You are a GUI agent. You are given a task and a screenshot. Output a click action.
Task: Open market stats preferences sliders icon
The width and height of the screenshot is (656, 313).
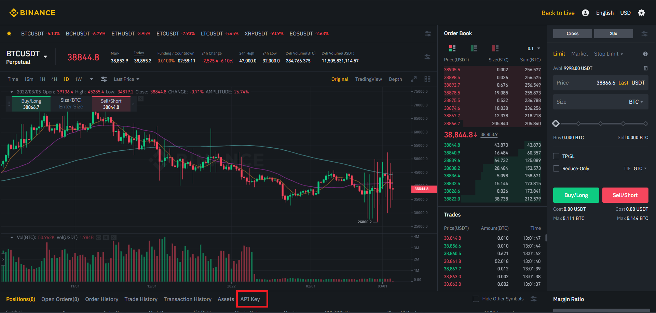click(x=427, y=57)
